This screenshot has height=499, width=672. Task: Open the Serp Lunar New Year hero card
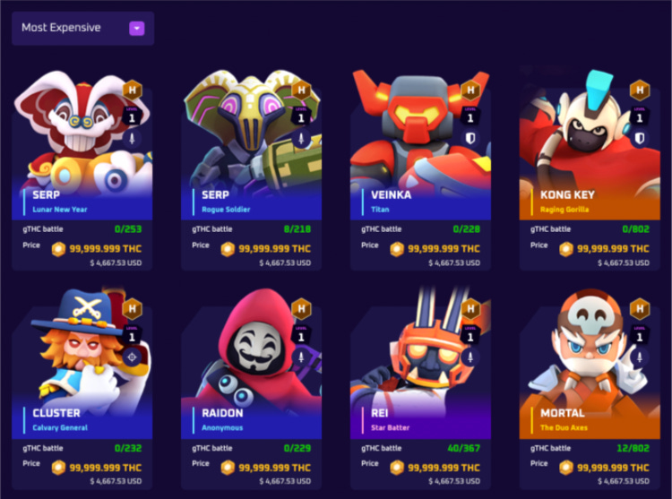pyautogui.click(x=82, y=170)
